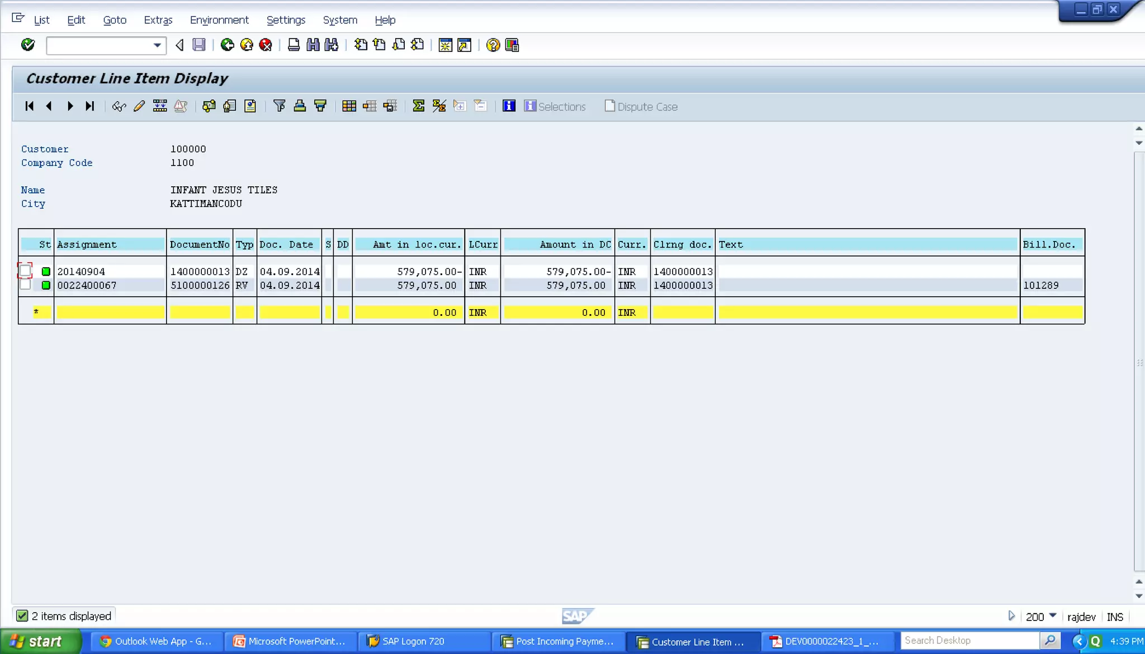The width and height of the screenshot is (1145, 654).
Task: Click the Find binoculars icon
Action: click(x=313, y=45)
